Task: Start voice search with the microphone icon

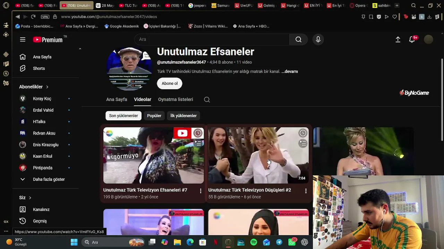Action: (318, 39)
